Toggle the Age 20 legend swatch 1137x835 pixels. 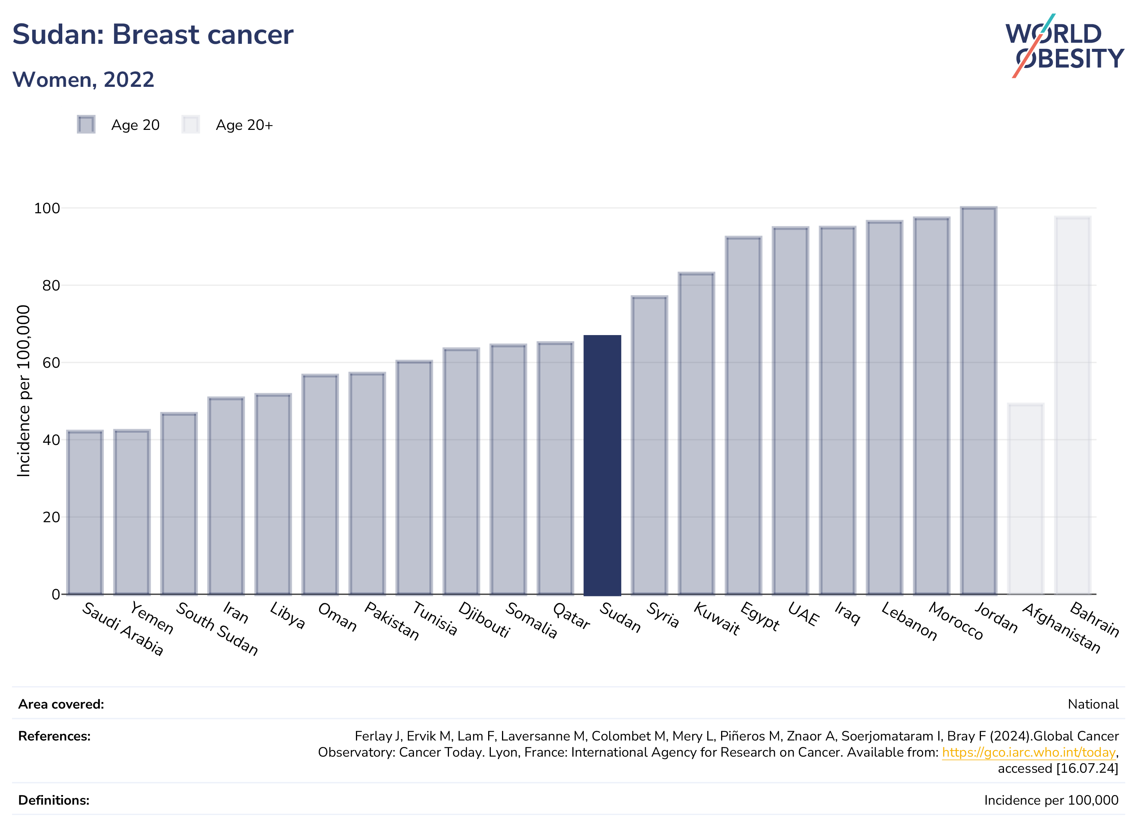[86, 125]
